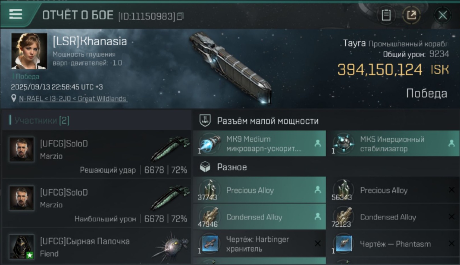This screenshot has width=460, height=265.
Task: Open Khanasia's pilot portrait
Action: 29,51
